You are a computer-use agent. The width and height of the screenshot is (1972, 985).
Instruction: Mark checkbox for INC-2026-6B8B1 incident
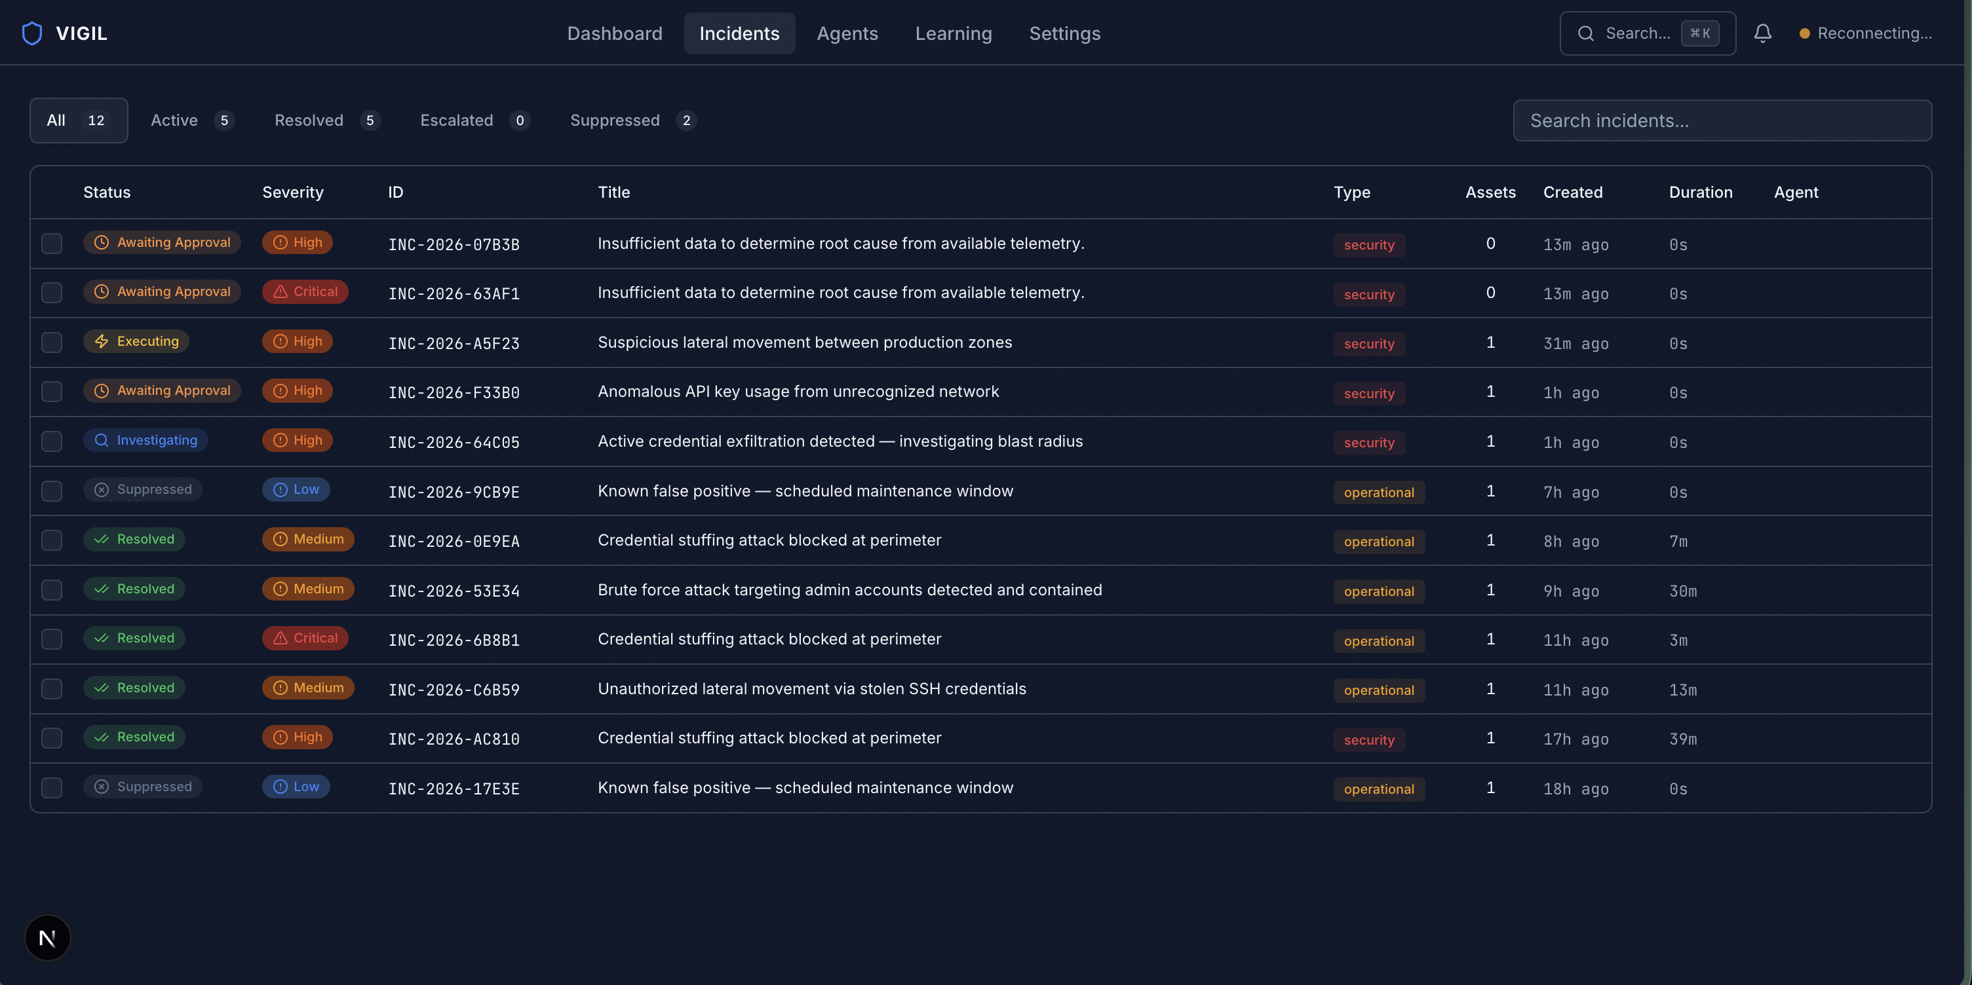coord(51,639)
